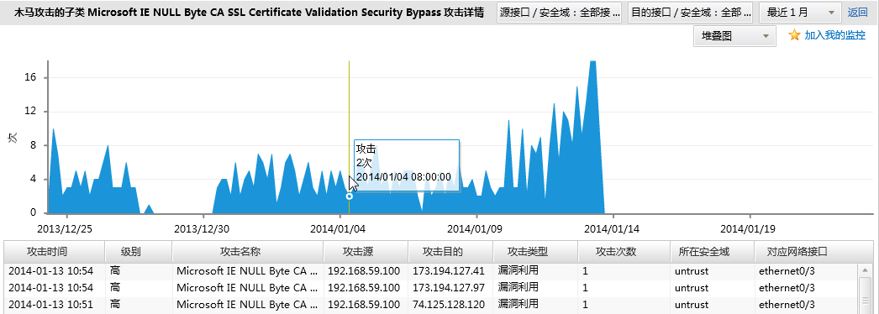Select destination IP 173.194.127.97
This screenshot has height=314, width=879.
tap(449, 288)
